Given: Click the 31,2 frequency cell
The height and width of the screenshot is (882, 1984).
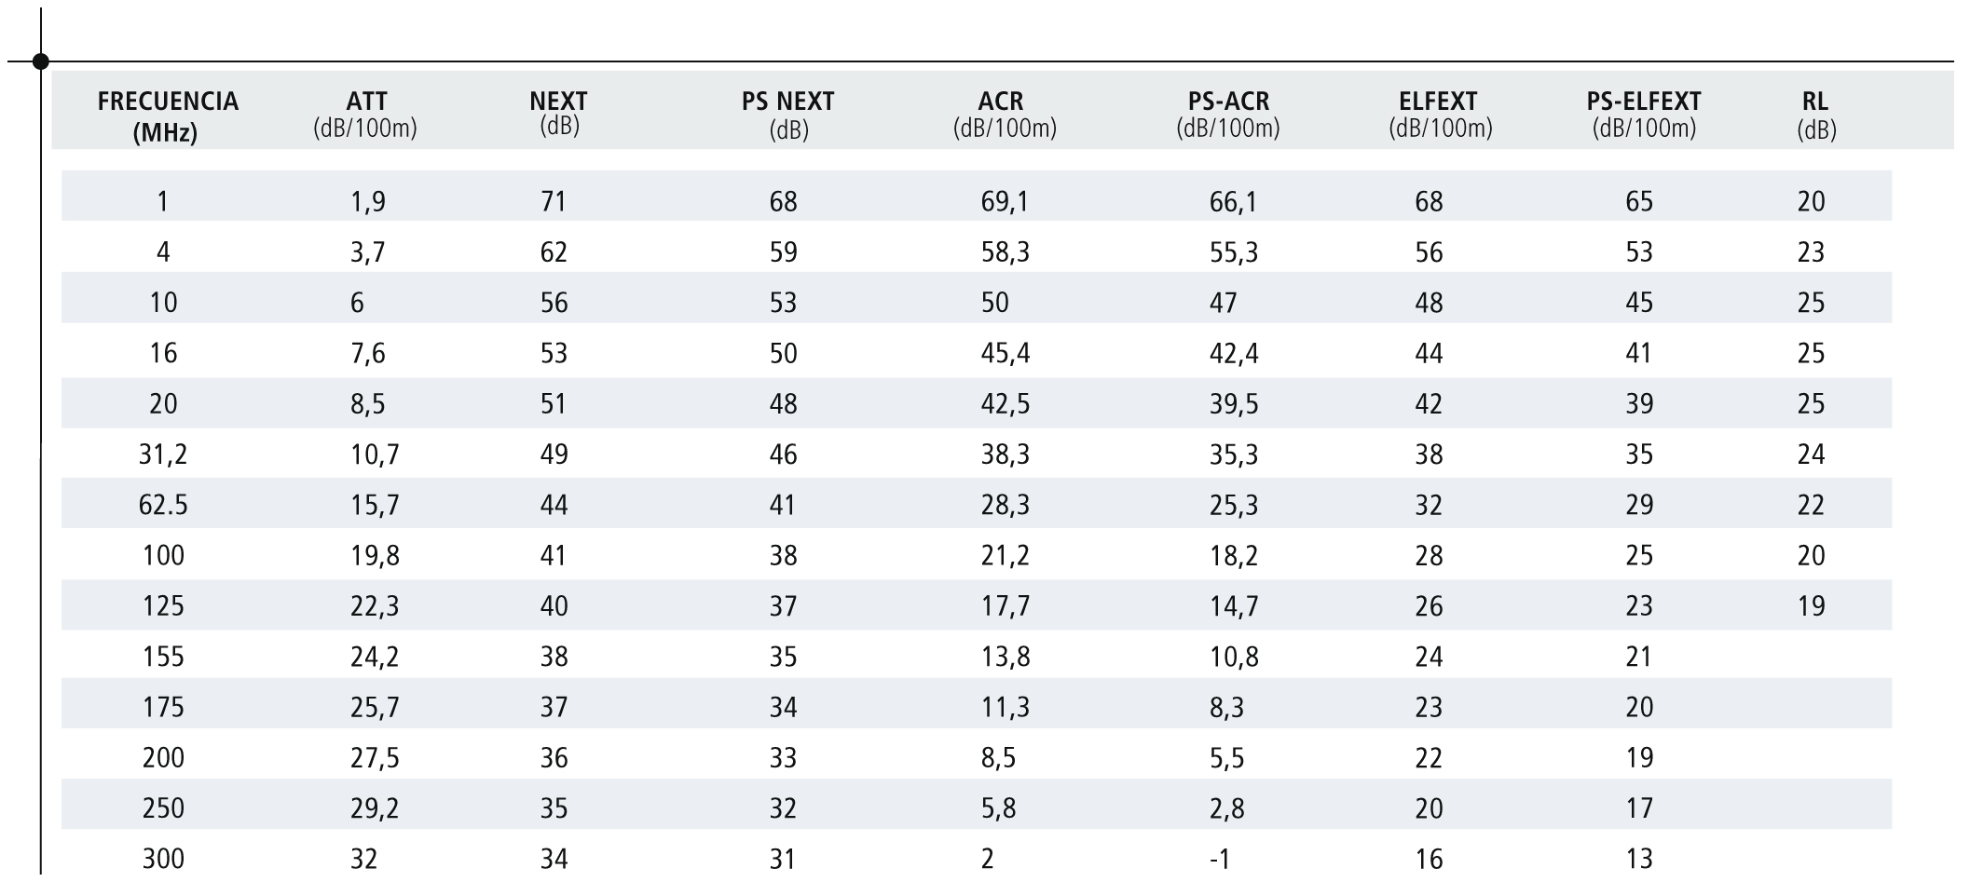Looking at the screenshot, I should click(x=163, y=455).
